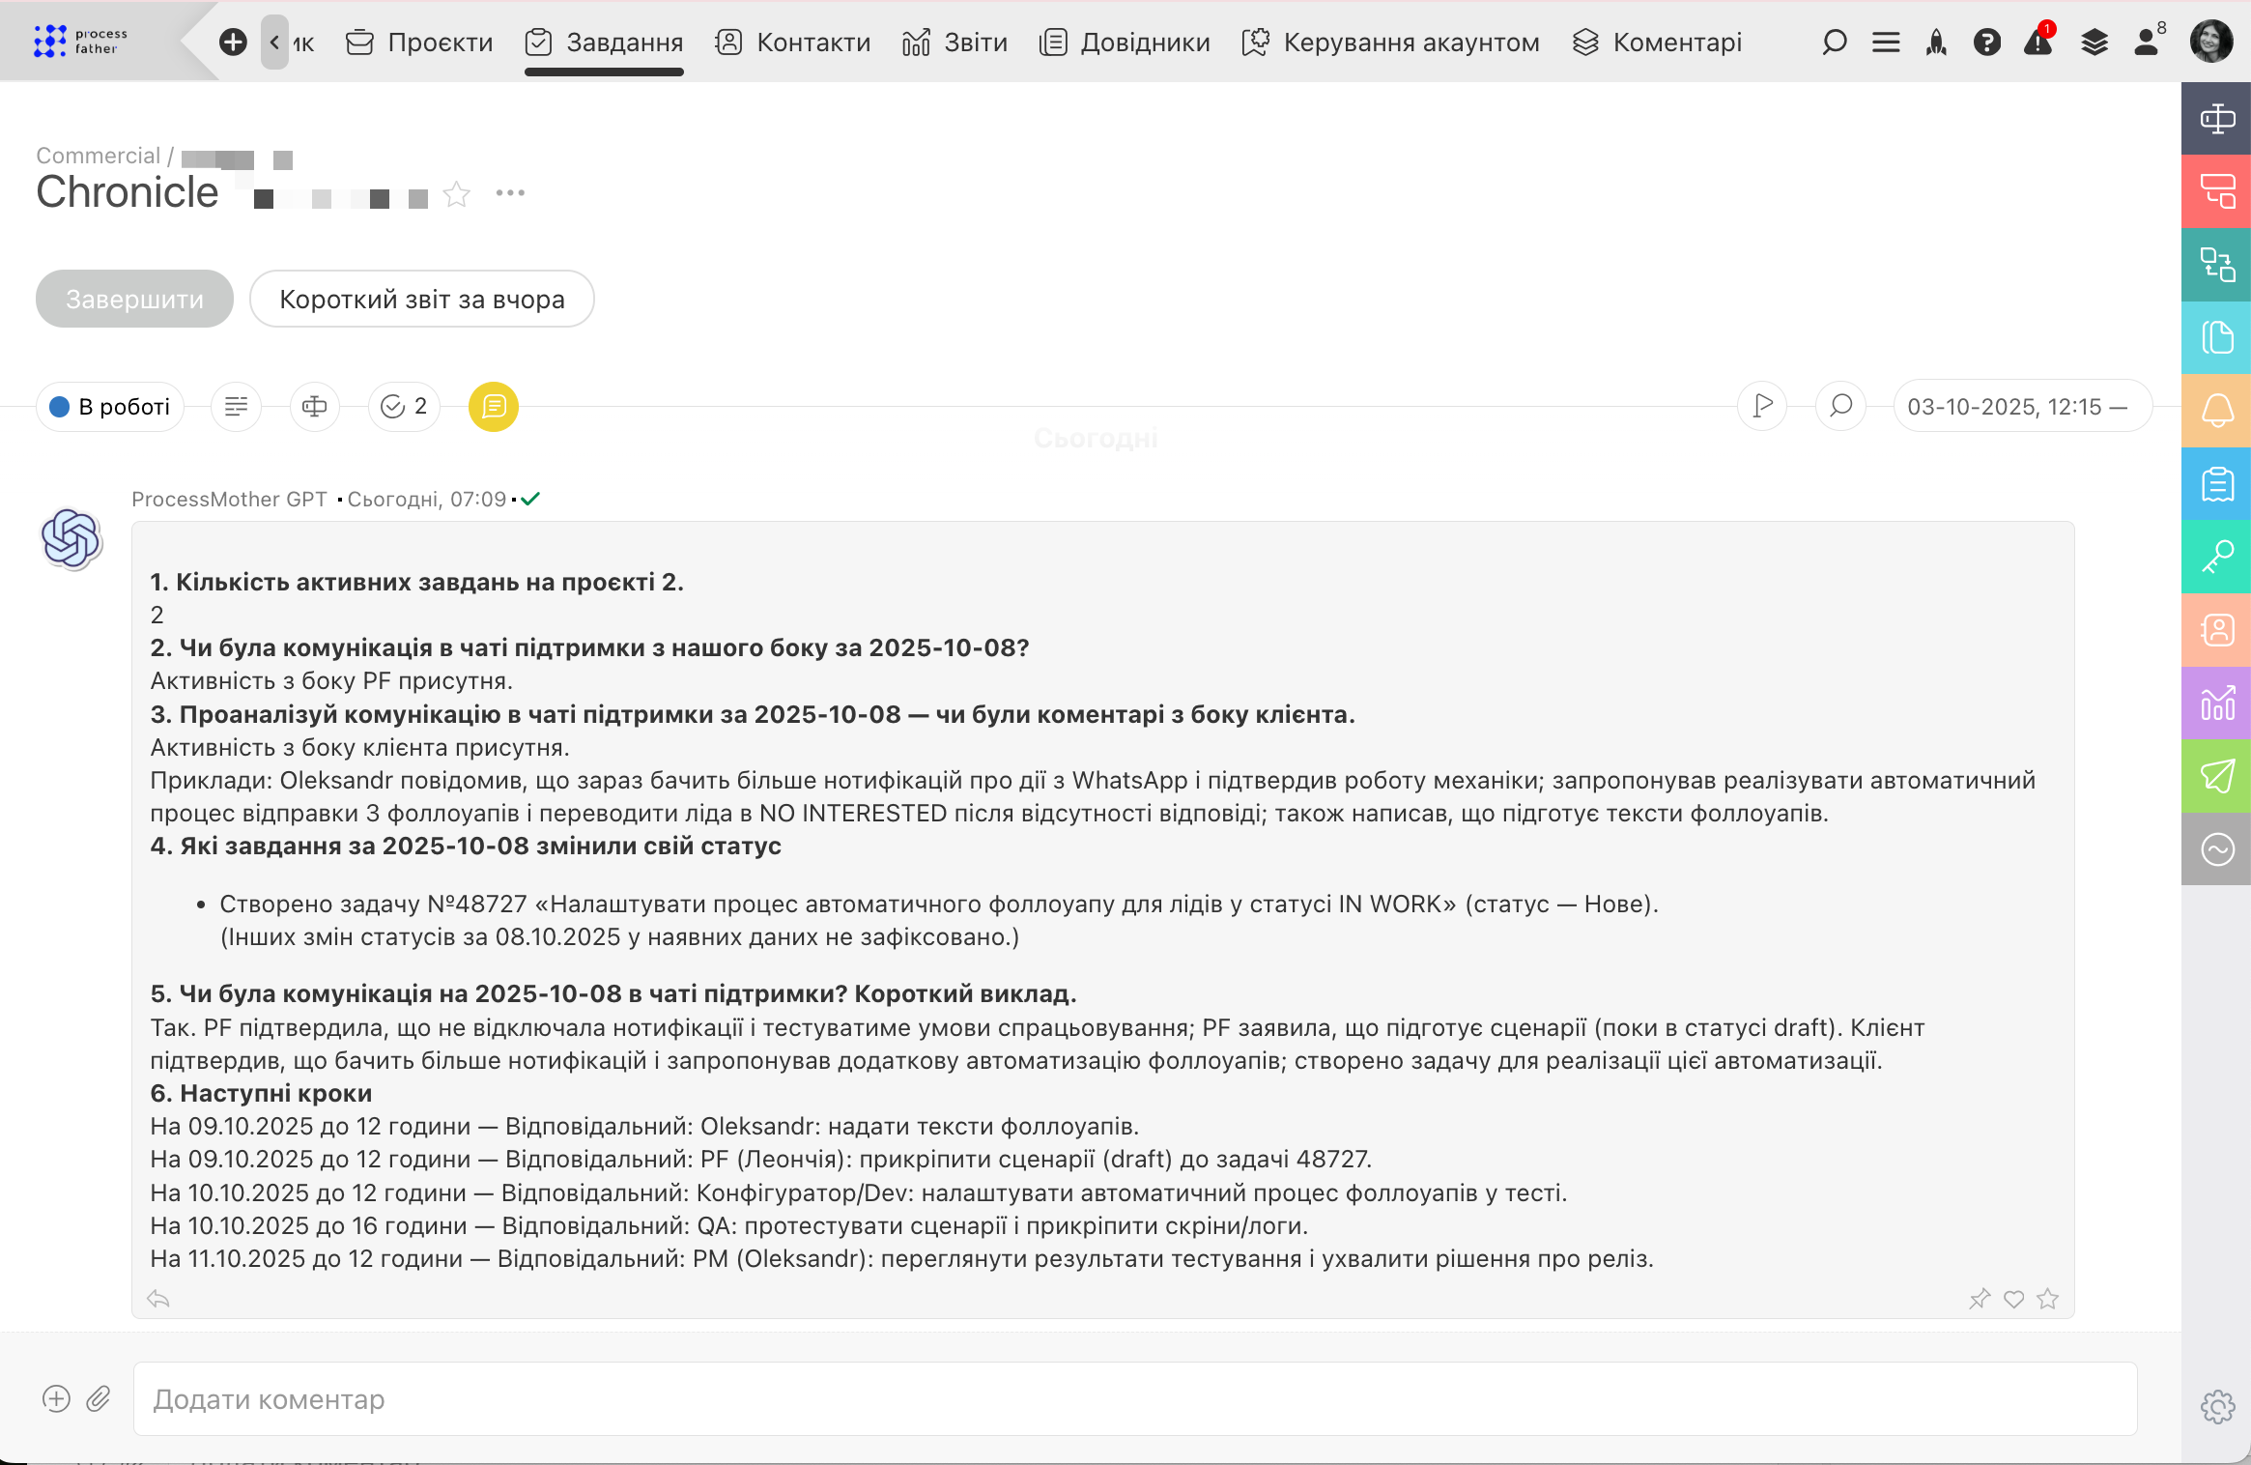The width and height of the screenshot is (2251, 1465).
Task: Open notifications alert triangle icon
Action: click(x=2038, y=43)
